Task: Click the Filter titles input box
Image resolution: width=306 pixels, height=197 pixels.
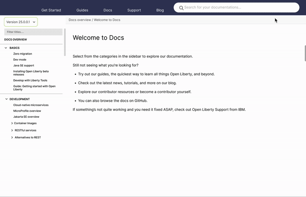Action: [x=33, y=32]
